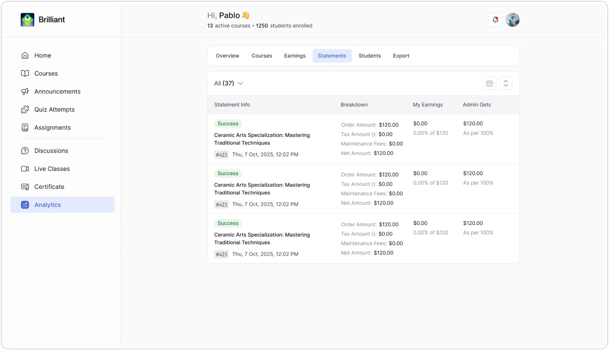Select Analytics in the sidebar
The height and width of the screenshot is (350, 609).
coord(62,205)
